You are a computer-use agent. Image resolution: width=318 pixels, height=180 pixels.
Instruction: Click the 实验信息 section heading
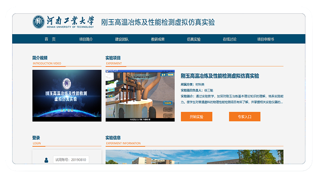(x=113, y=138)
